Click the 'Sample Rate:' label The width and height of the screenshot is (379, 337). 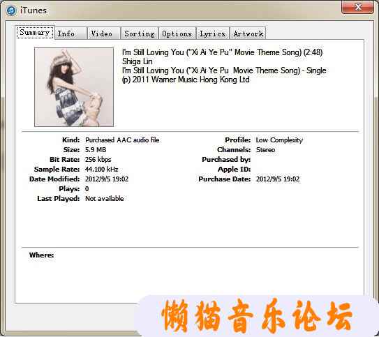[x=57, y=170]
